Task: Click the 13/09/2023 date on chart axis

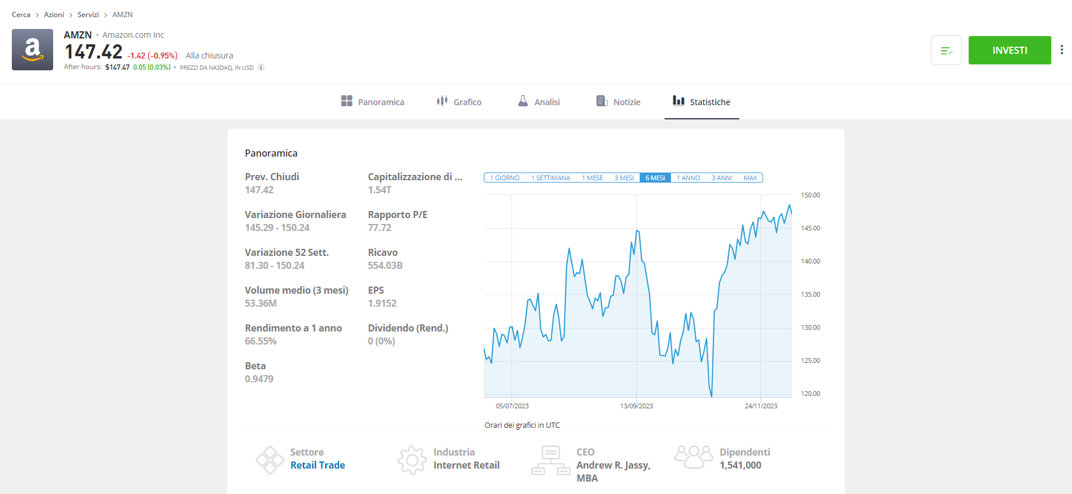Action: tap(637, 406)
